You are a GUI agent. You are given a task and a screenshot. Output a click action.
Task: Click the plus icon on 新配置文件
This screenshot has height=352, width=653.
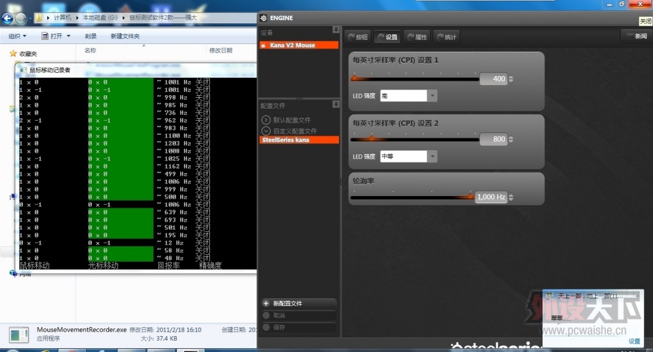coord(266,303)
